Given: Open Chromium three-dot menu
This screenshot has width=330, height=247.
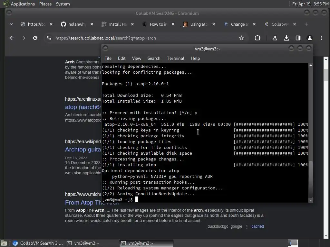Looking at the screenshot, I should coord(321,38).
